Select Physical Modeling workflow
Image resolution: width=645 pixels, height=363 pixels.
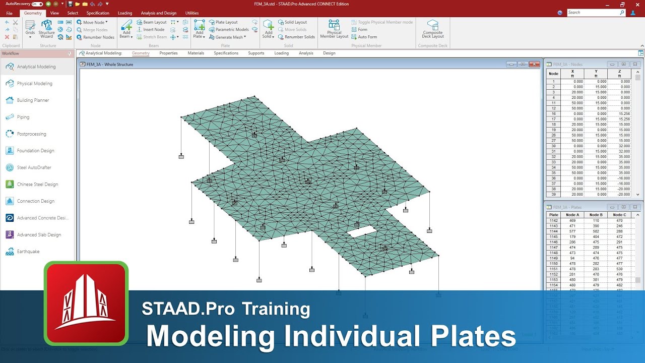38,84
